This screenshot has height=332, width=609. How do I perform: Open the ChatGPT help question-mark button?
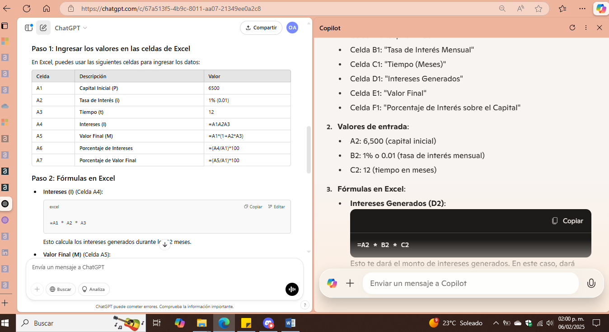tap(304, 305)
